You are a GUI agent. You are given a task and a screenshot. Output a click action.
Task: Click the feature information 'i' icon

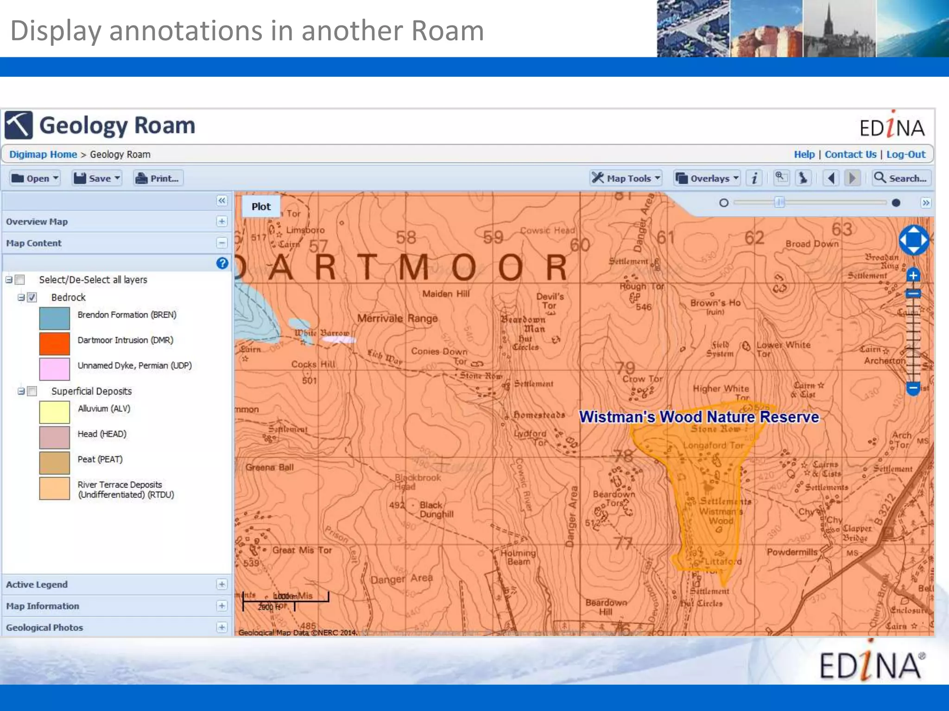754,178
